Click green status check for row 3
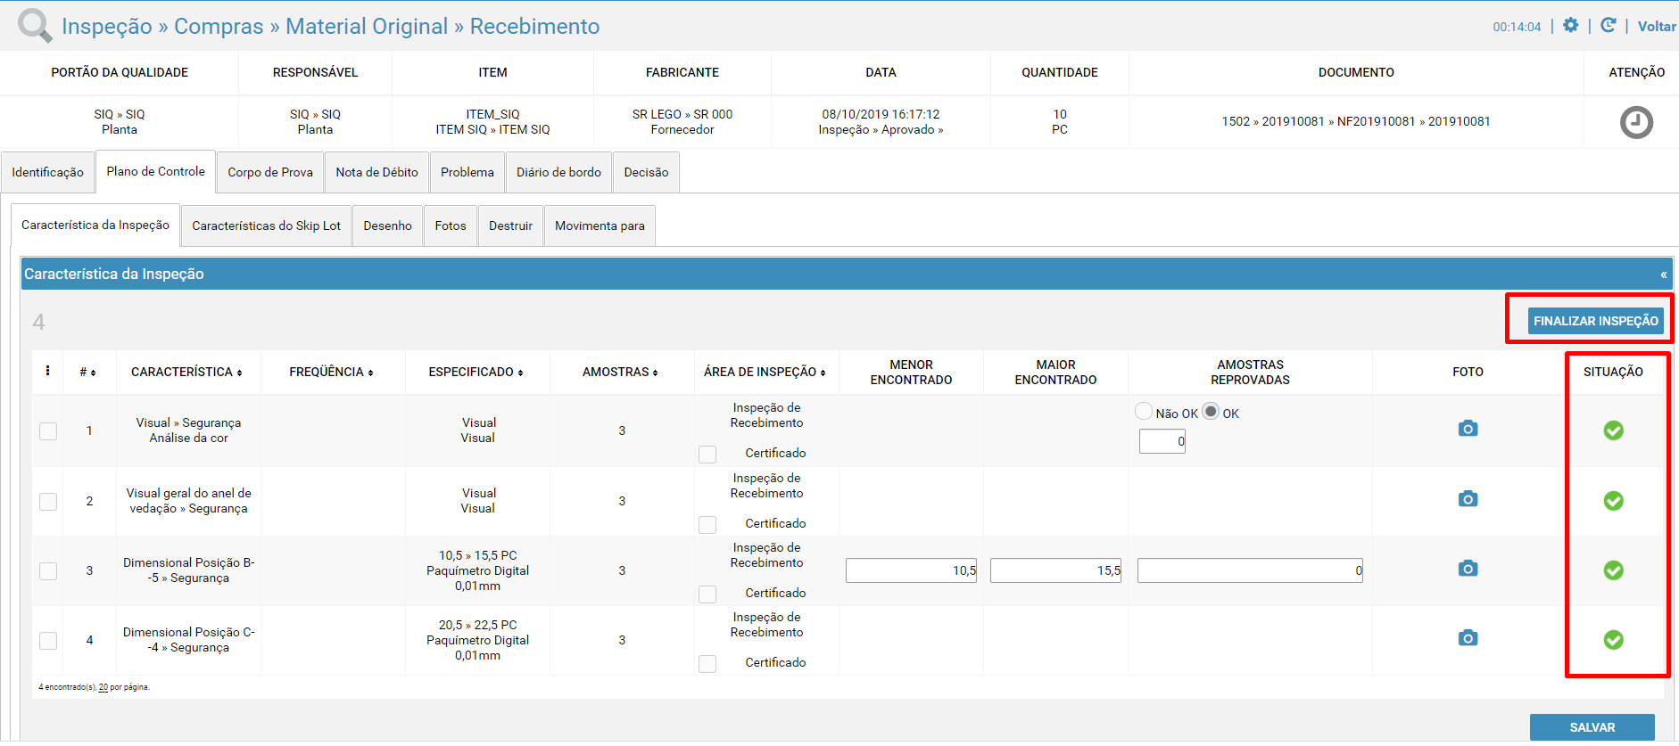Image resolution: width=1679 pixels, height=746 pixels. click(x=1613, y=570)
